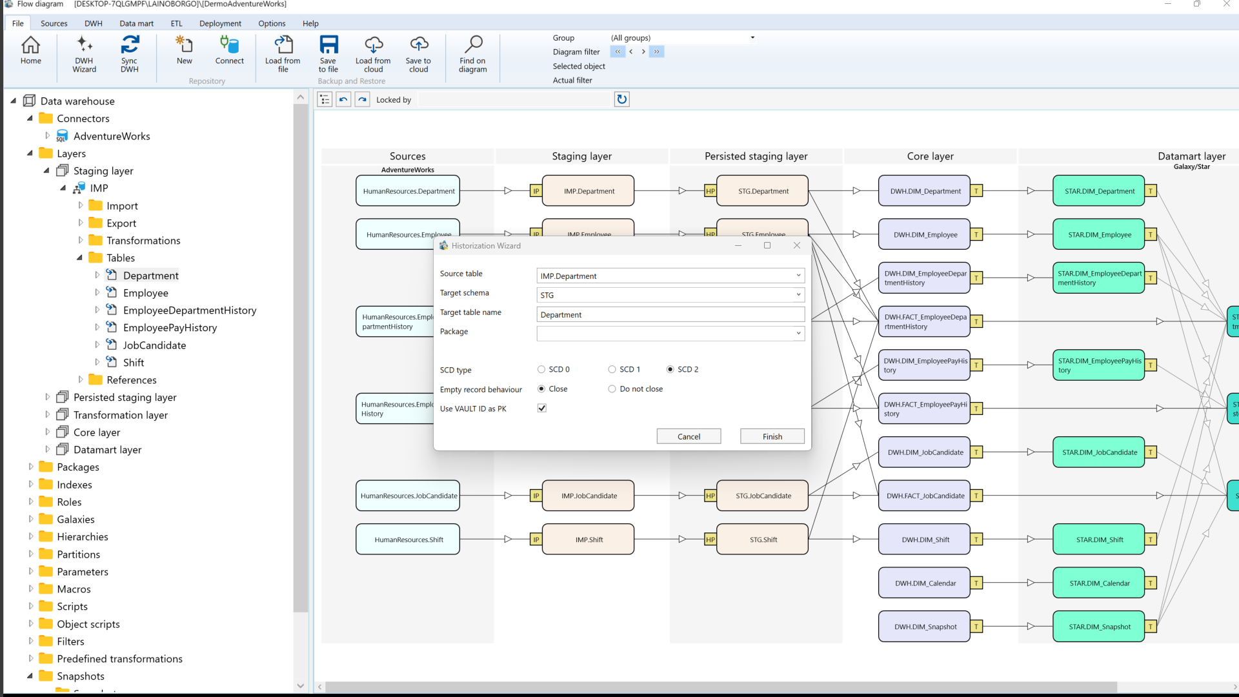
Task: Open the ETL menu
Action: (177, 23)
